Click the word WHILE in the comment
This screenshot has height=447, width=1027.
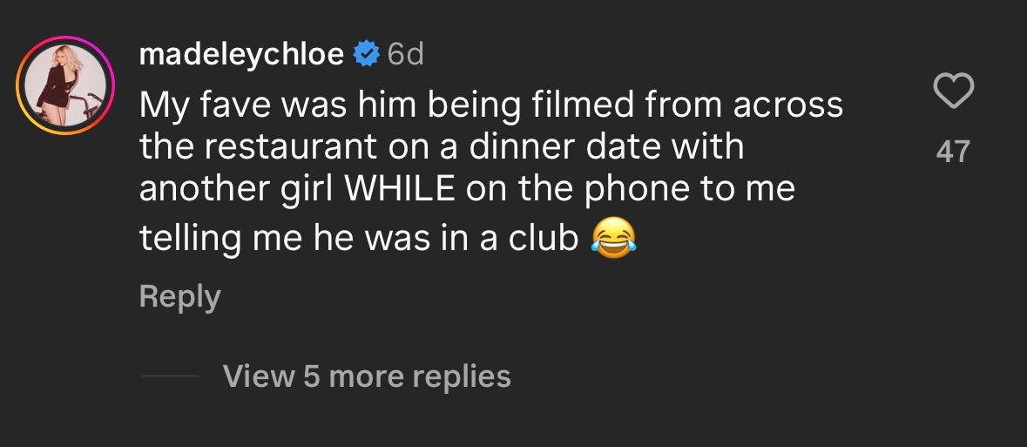[400, 190]
